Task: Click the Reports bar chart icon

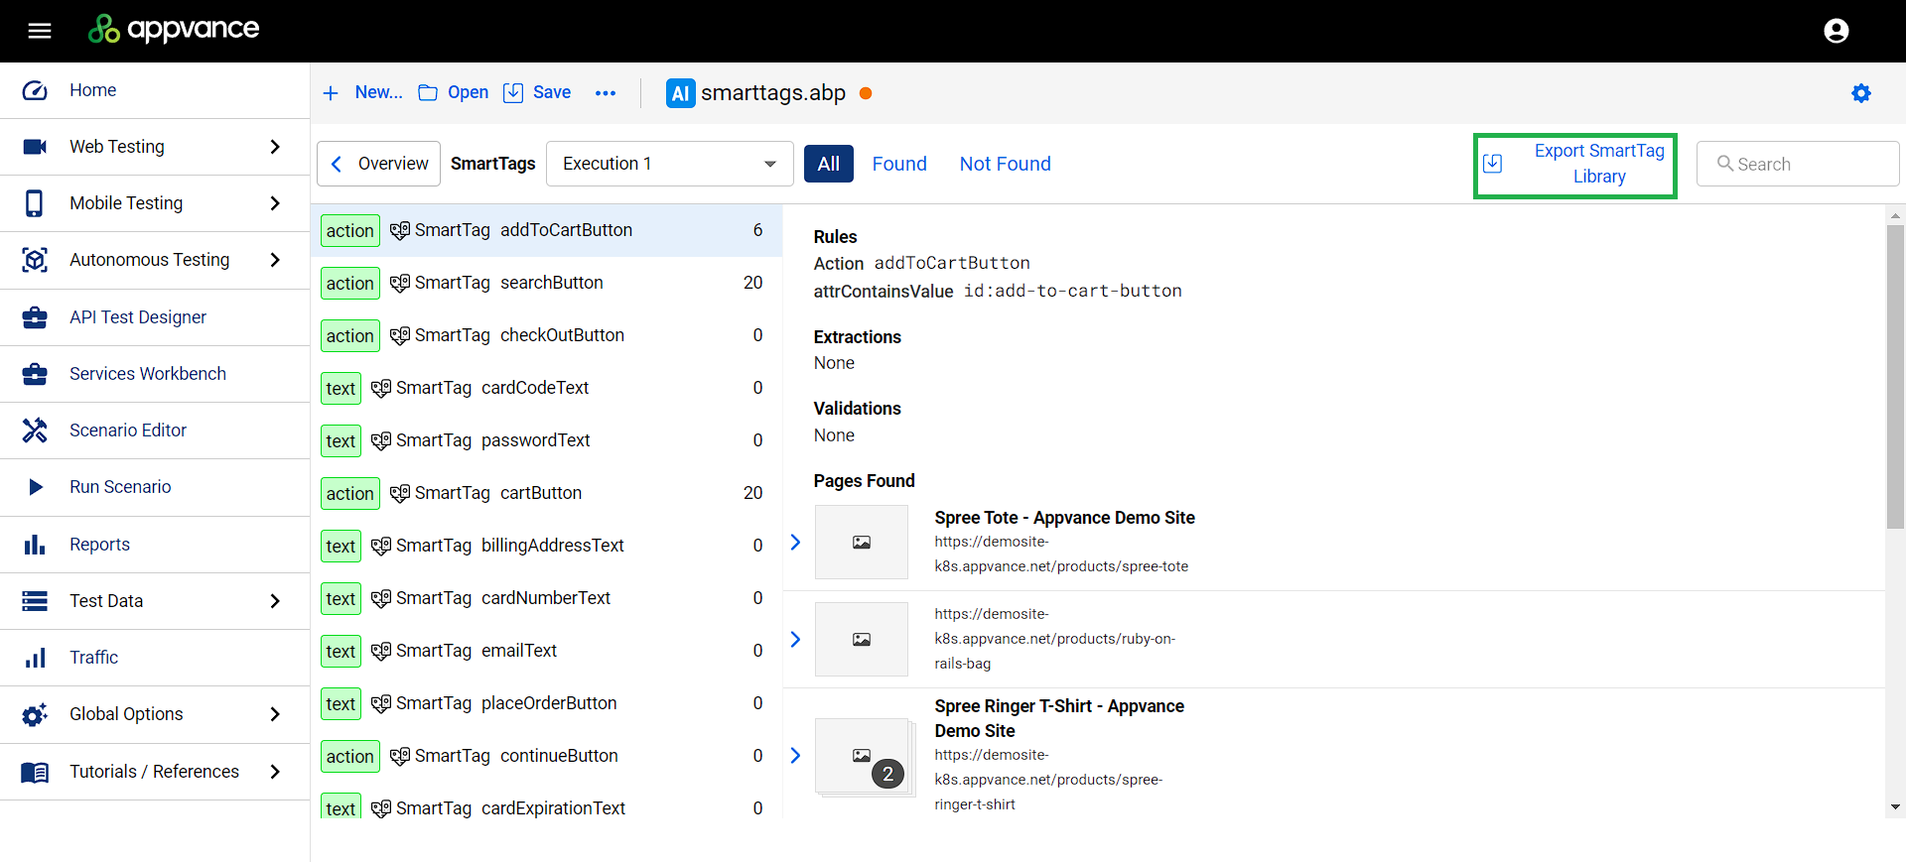Action: point(35,545)
